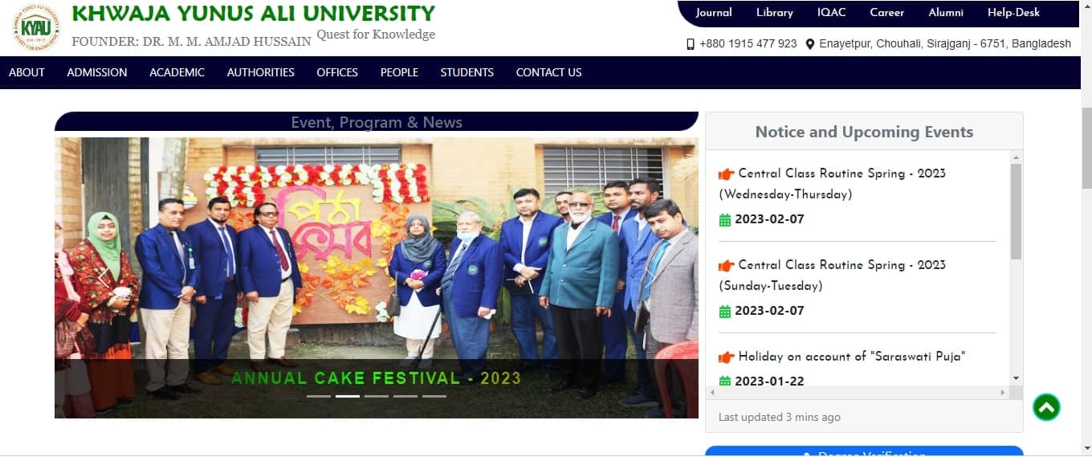Click the green scroll-to-top arrow button
This screenshot has height=457, width=1092.
coord(1046,407)
